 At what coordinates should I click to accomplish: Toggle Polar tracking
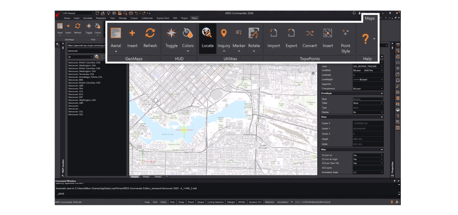coord(172,202)
